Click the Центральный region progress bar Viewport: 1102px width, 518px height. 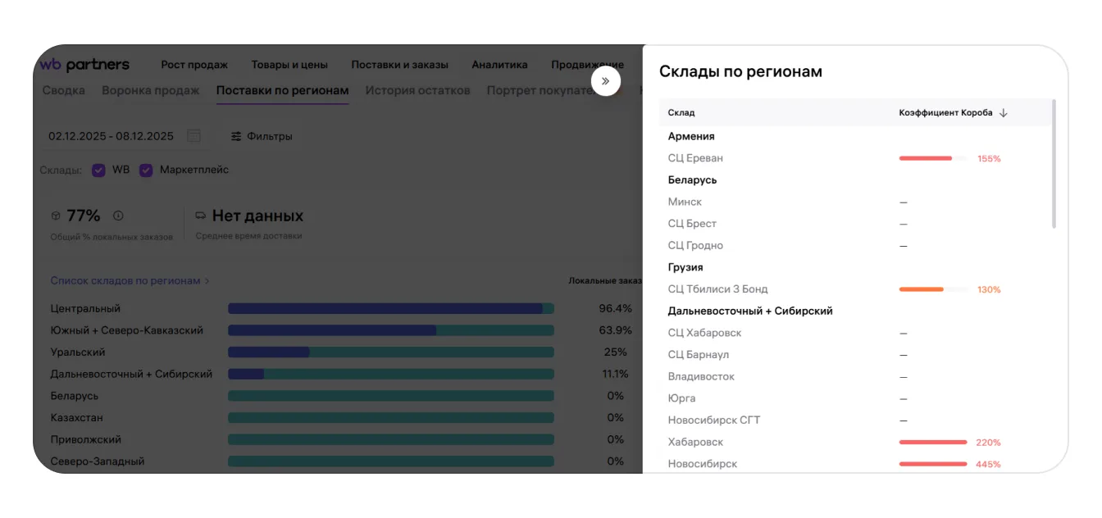click(390, 309)
